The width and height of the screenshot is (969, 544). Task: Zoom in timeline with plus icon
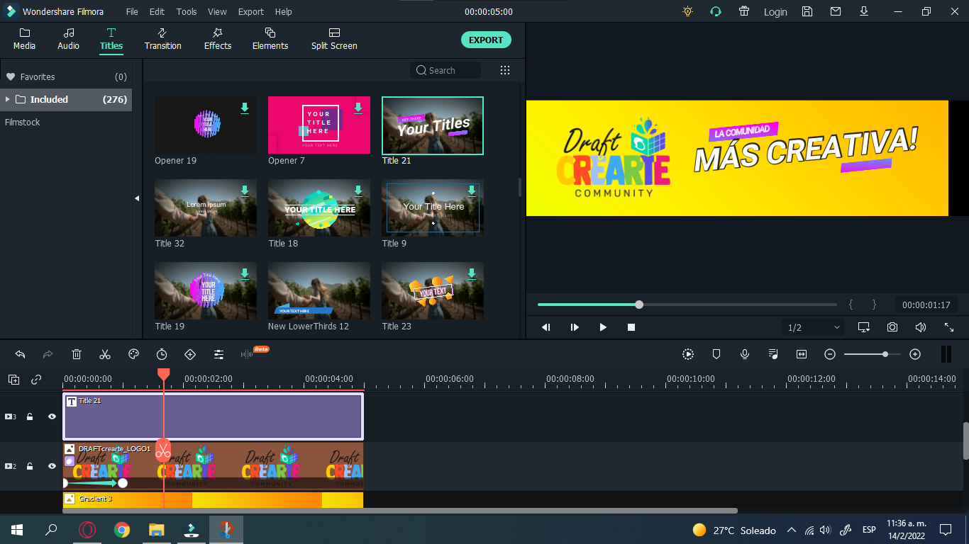915,354
